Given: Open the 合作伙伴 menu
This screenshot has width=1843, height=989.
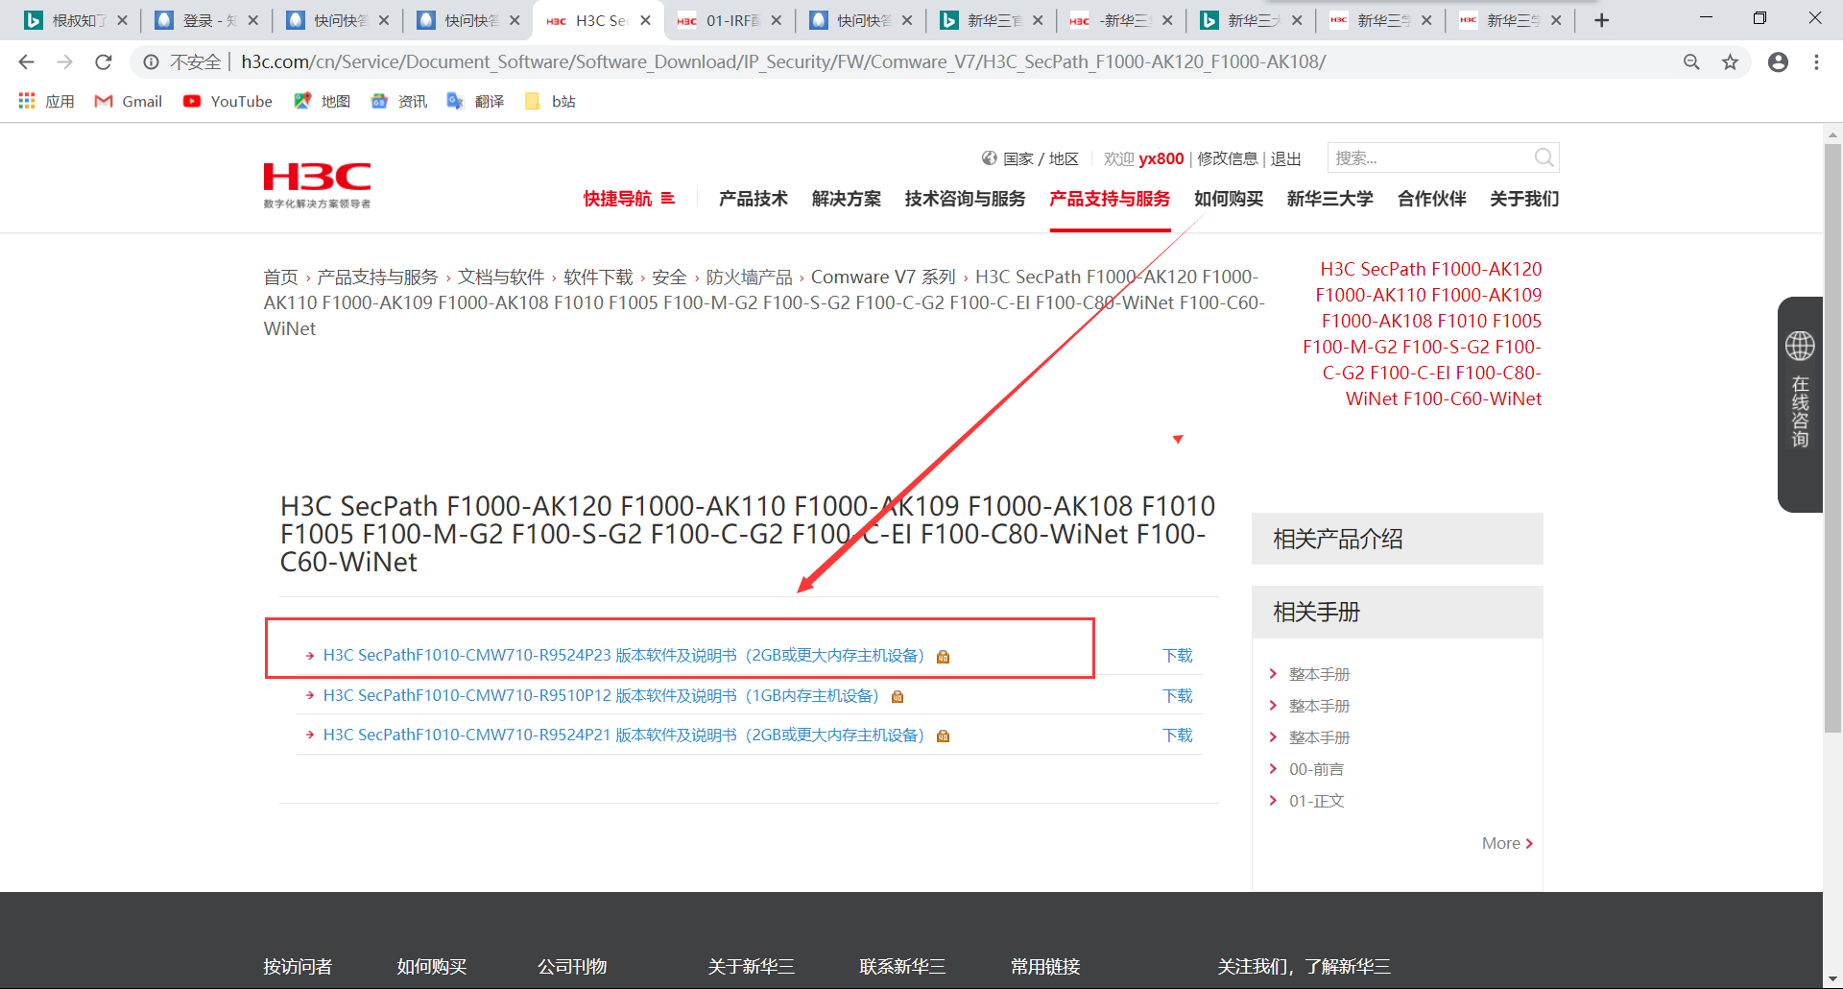Looking at the screenshot, I should pyautogui.click(x=1432, y=199).
